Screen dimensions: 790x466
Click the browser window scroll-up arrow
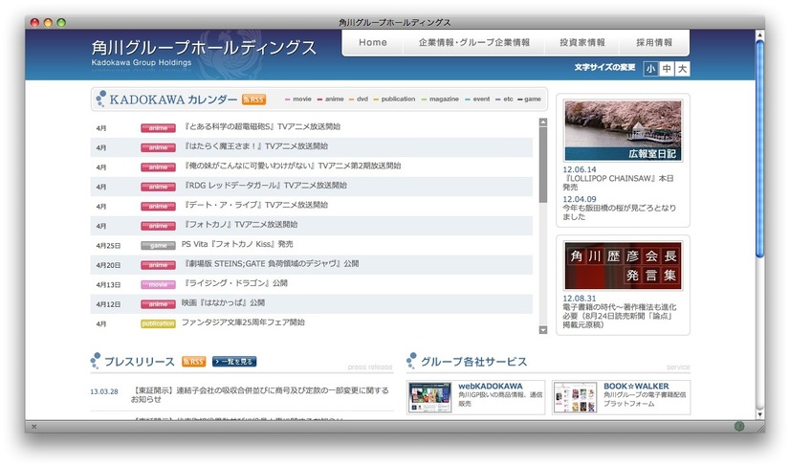tap(759, 34)
